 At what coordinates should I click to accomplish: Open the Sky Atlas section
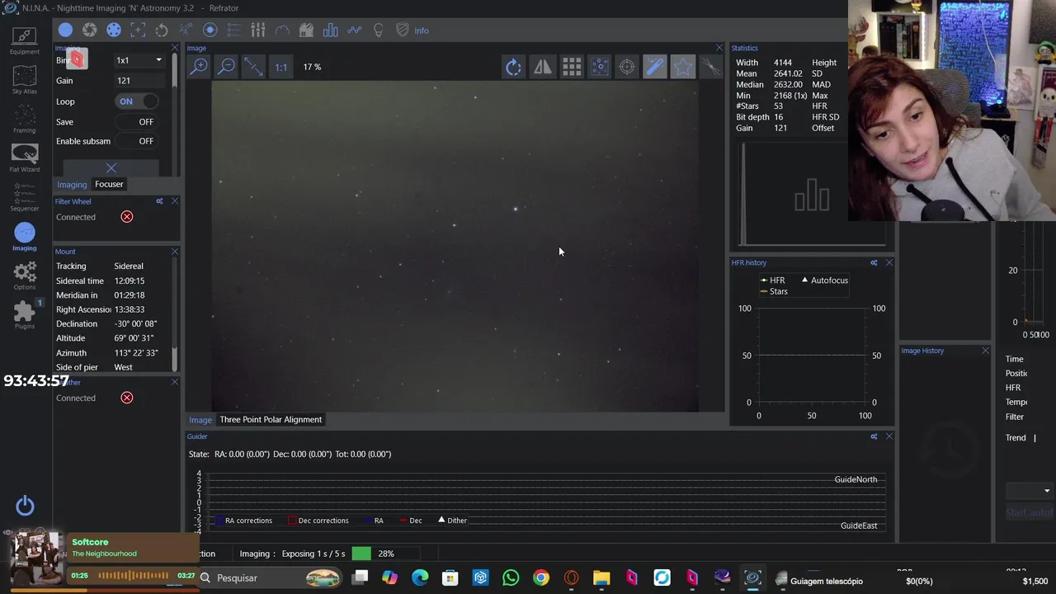(x=24, y=80)
